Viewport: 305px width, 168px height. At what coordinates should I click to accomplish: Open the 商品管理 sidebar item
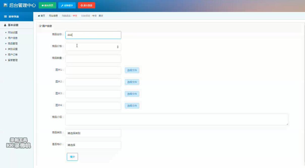tap(13, 44)
